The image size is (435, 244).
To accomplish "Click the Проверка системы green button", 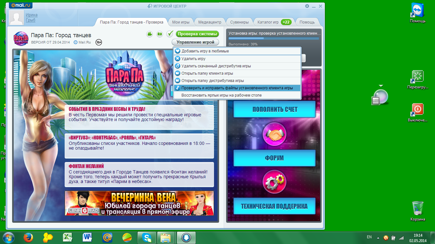I will pos(197,34).
